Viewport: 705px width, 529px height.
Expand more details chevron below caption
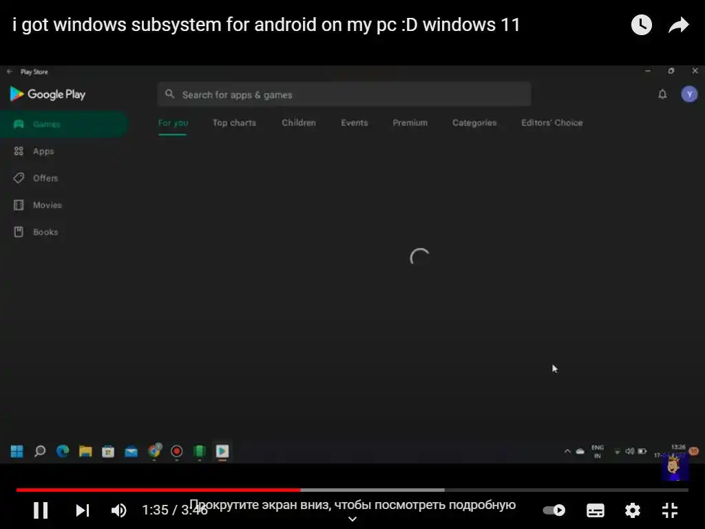click(352, 519)
